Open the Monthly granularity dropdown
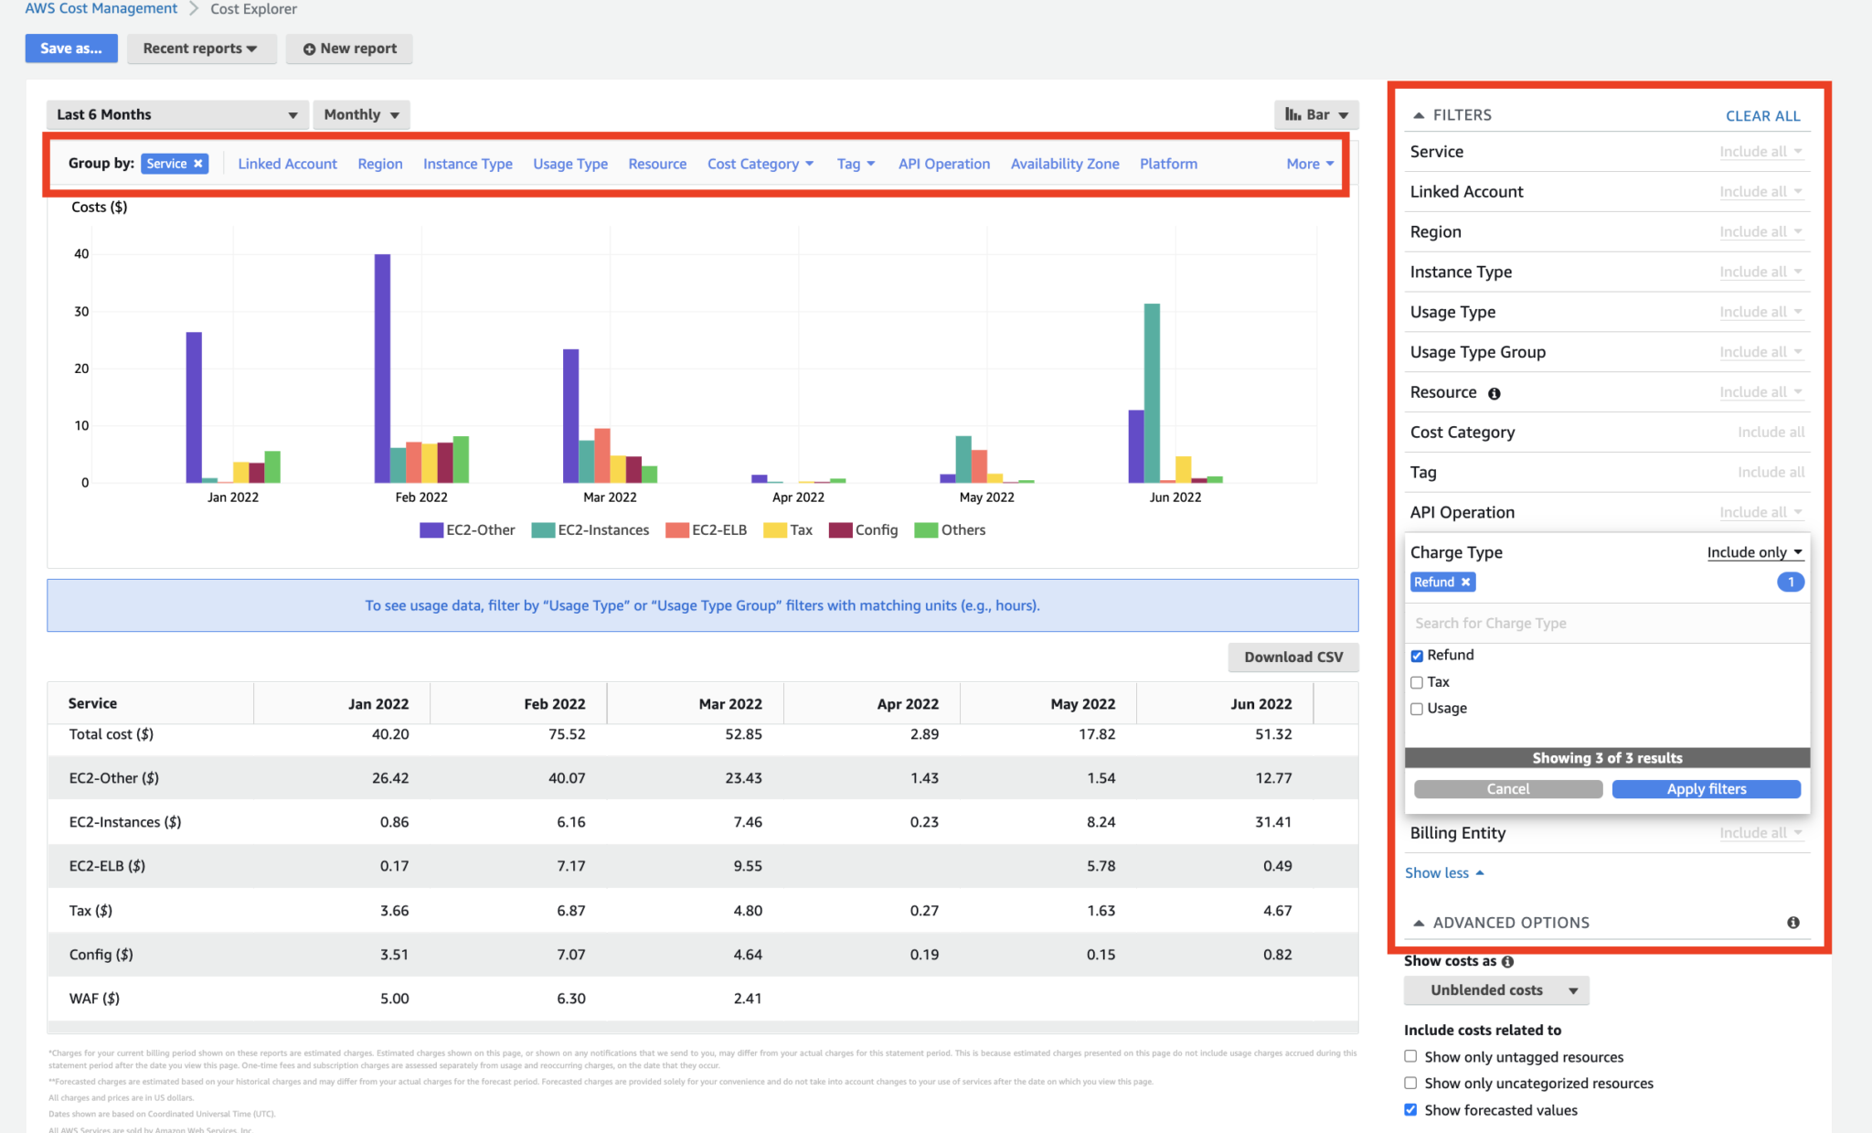This screenshot has width=1872, height=1133. 361,114
